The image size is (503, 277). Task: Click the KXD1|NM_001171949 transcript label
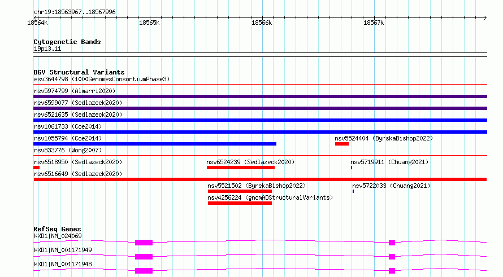coord(63,250)
